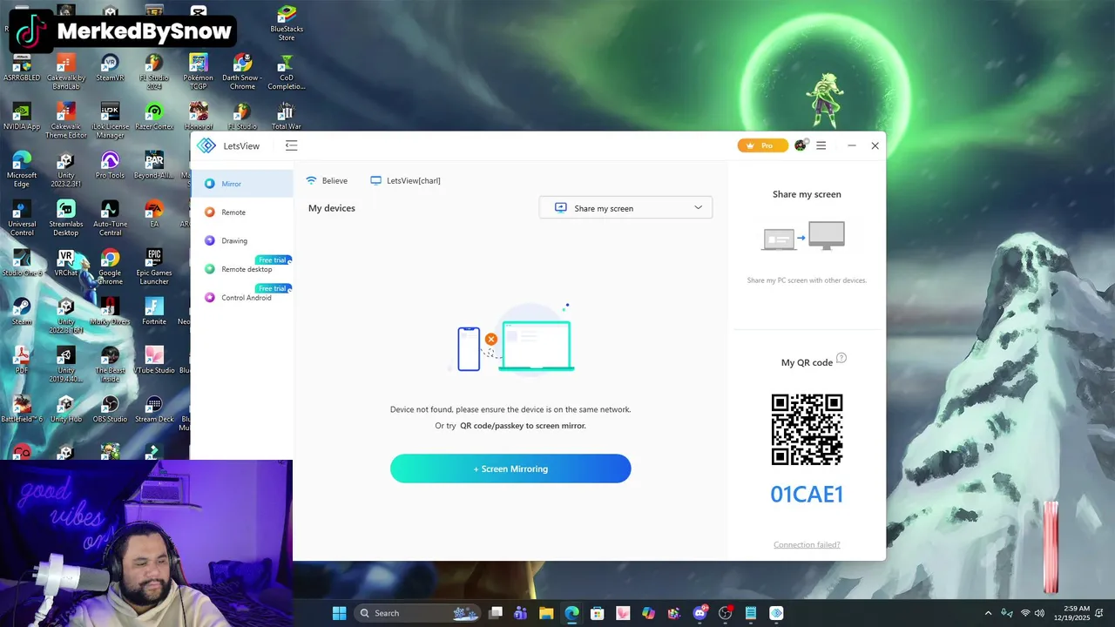Open the Remote section in LetsView

click(x=242, y=212)
